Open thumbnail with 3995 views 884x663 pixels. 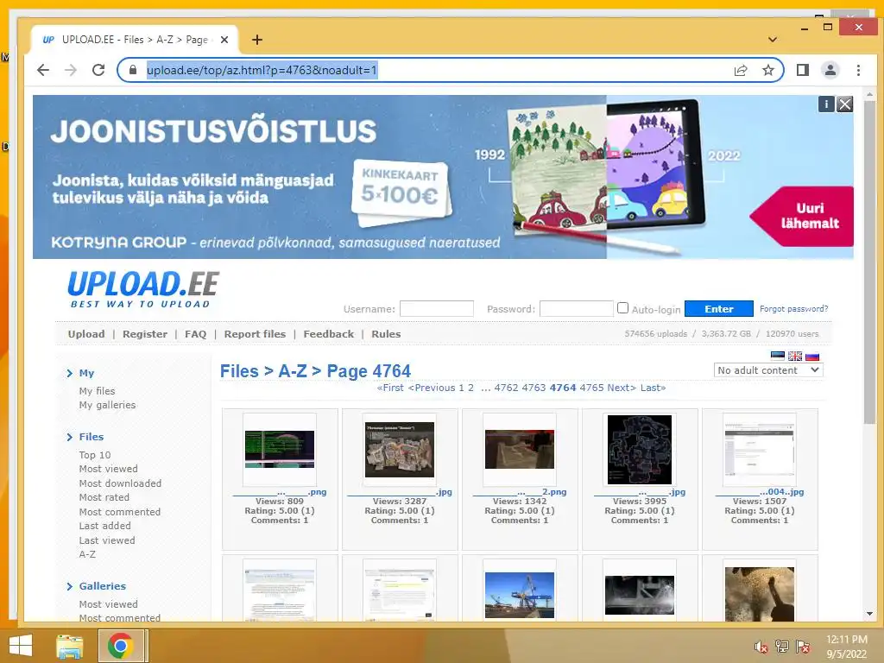[x=640, y=449]
